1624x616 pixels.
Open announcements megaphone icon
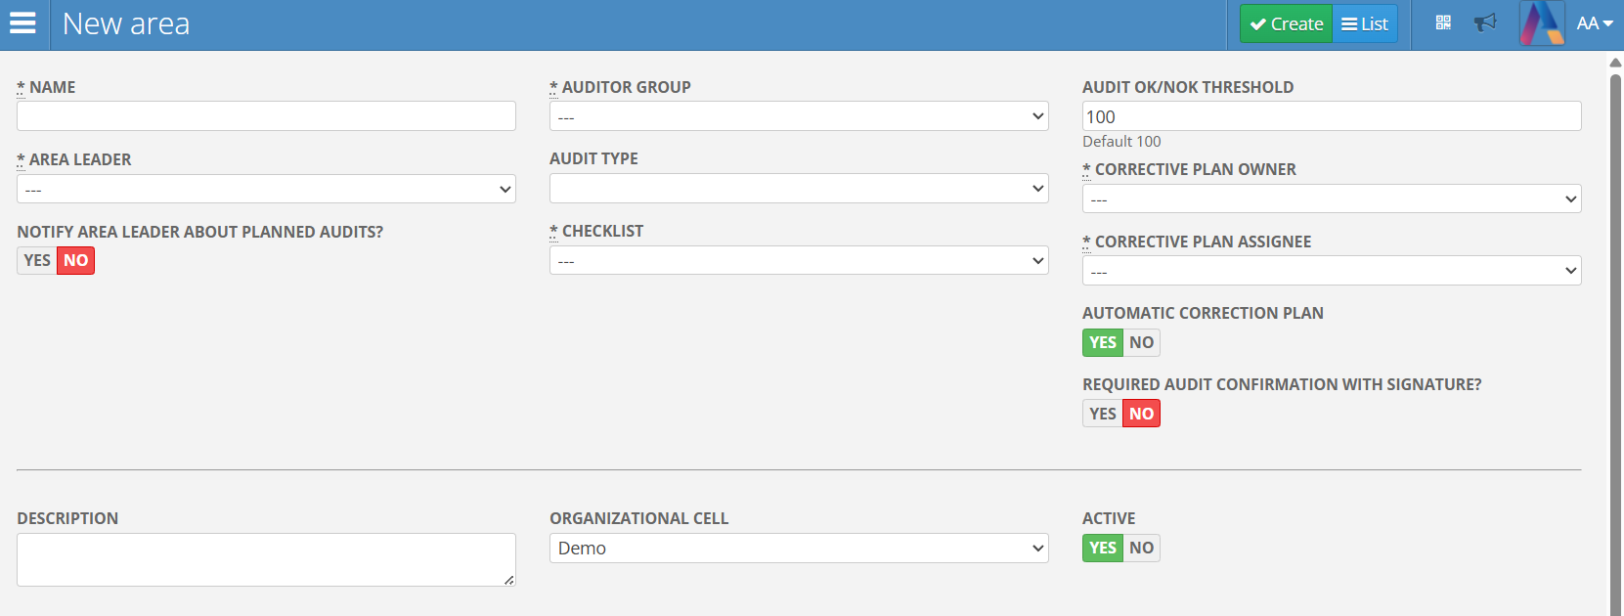(1485, 23)
